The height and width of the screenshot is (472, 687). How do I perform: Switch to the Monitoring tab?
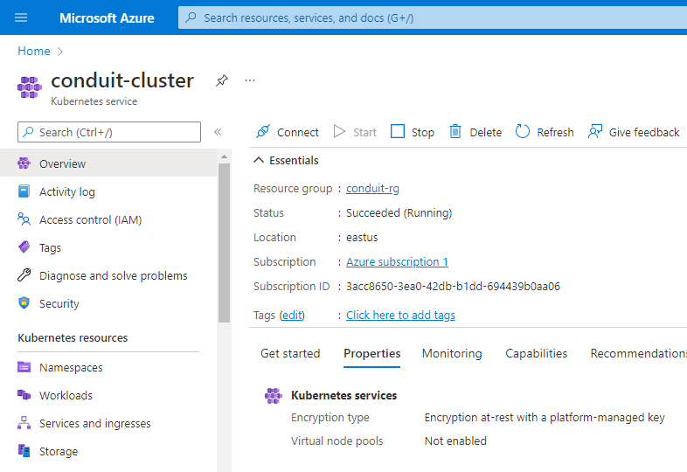tap(452, 353)
